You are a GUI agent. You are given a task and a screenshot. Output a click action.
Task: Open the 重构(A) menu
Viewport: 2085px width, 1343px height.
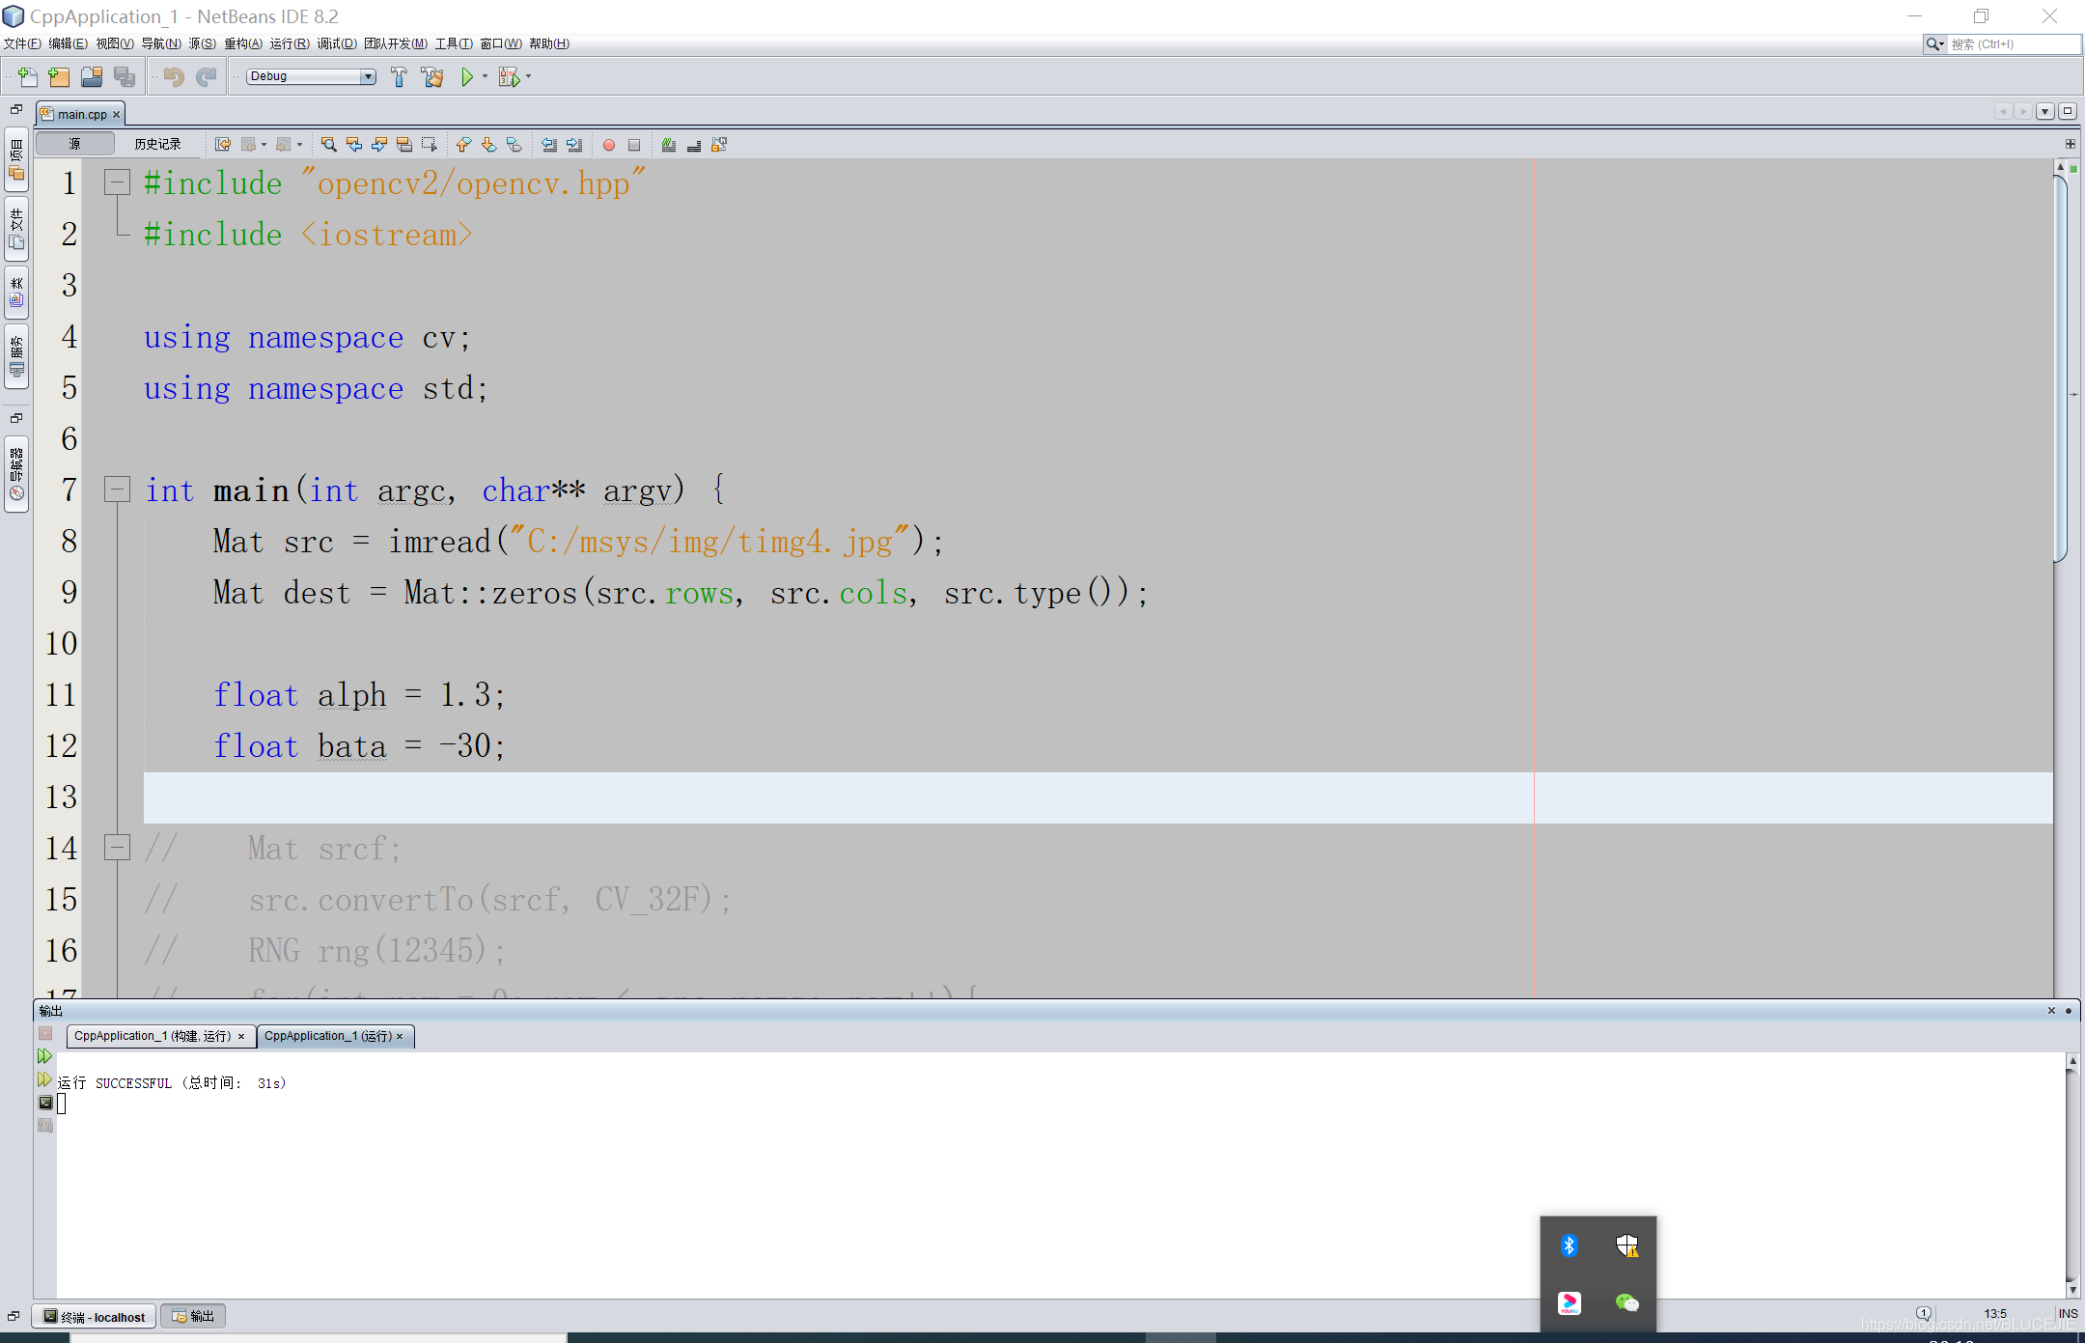[243, 43]
